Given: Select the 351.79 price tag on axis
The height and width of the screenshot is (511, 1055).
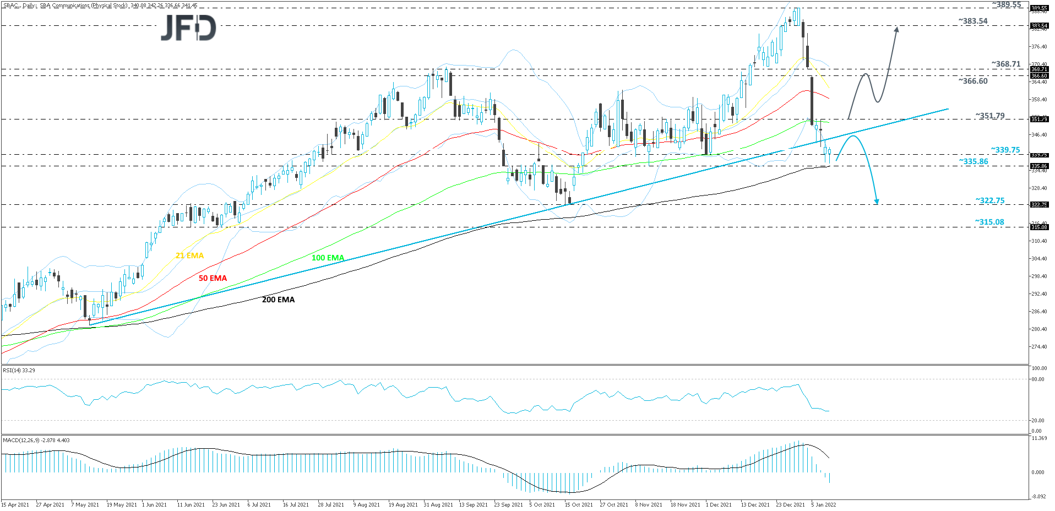Looking at the screenshot, I should click(1038, 119).
